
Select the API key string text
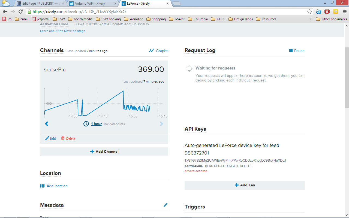pos(235,161)
